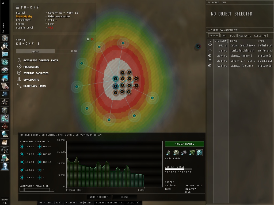This screenshot has height=205, width=274.
Task: Toggle extractor head 163.17
Action: 40,162
